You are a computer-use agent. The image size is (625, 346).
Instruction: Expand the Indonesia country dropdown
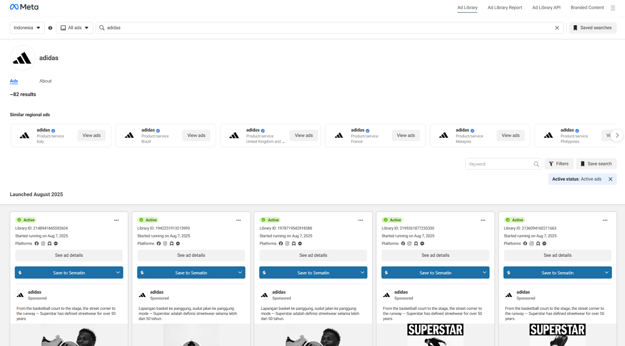tap(27, 28)
